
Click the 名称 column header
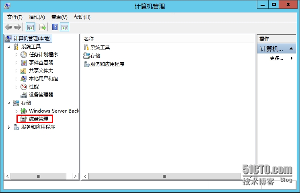point(168,39)
